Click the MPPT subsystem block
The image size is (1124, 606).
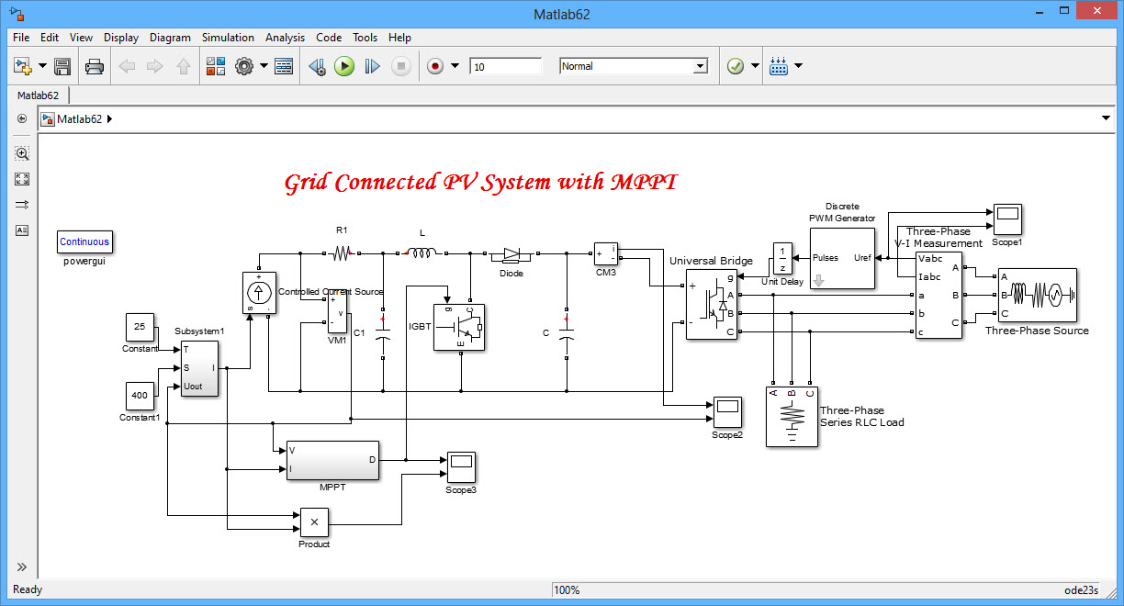[332, 460]
